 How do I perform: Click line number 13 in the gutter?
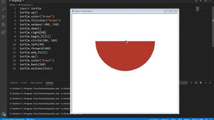tap(14, 56)
